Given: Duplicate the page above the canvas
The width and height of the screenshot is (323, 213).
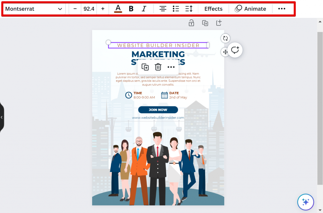Looking at the screenshot, I should click(205, 23).
